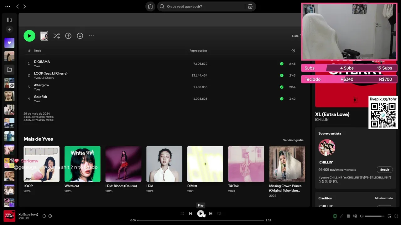The image size is (401, 225).
Task: Click the green Play button for the album
Action: click(x=29, y=36)
